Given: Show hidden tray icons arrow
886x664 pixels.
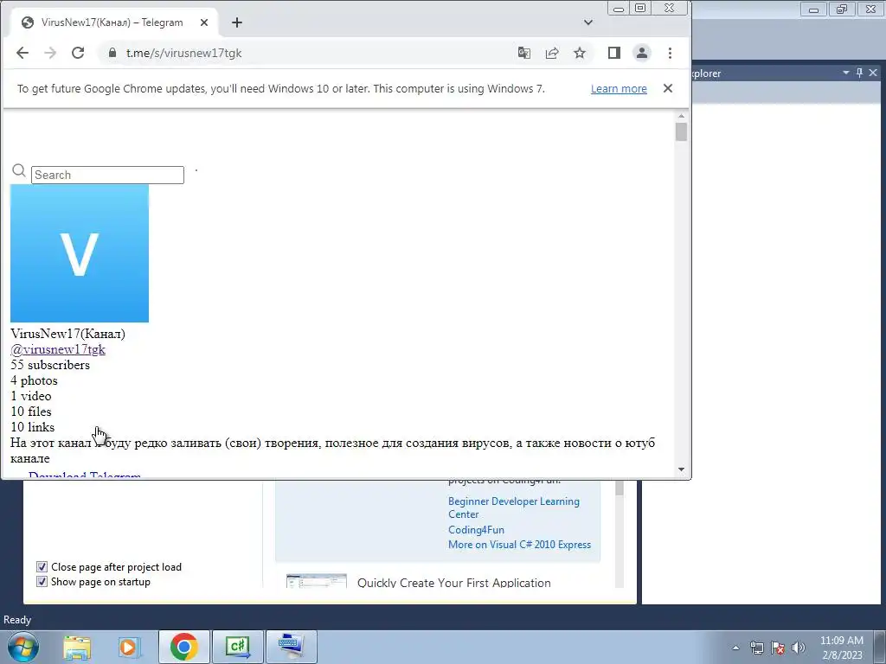Looking at the screenshot, I should click(735, 648).
